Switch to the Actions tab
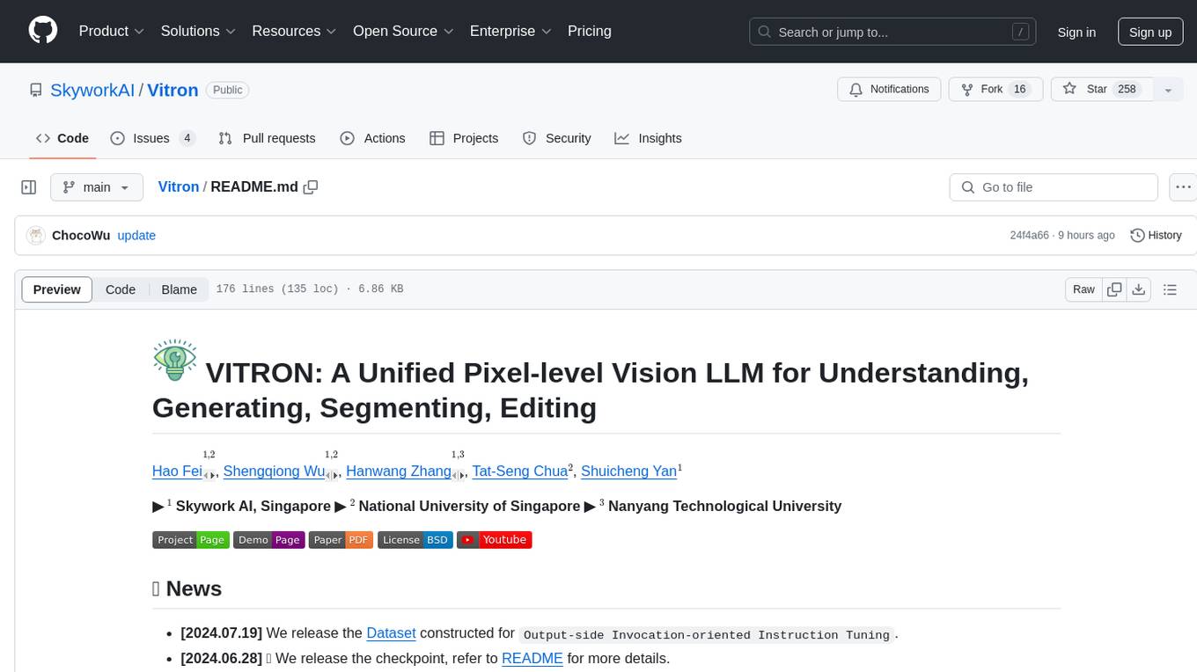Screen dimensions: 1197x672 tap(372, 138)
